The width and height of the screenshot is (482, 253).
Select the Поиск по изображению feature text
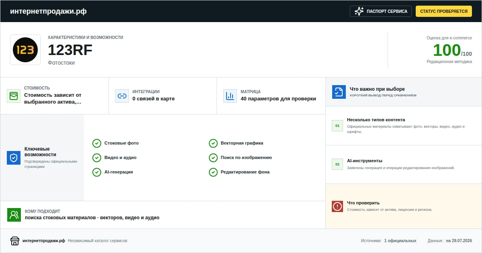(246, 158)
